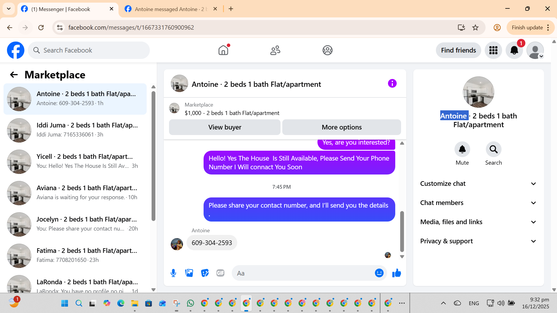The width and height of the screenshot is (557, 313).
Task: Click More options button
Action: [x=342, y=127]
